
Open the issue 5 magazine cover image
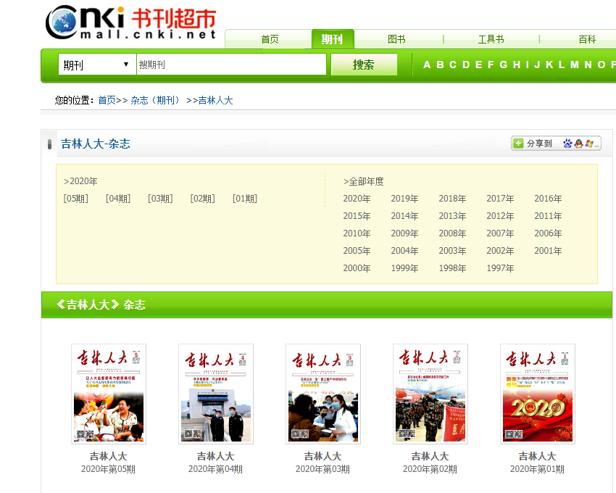coord(109,394)
